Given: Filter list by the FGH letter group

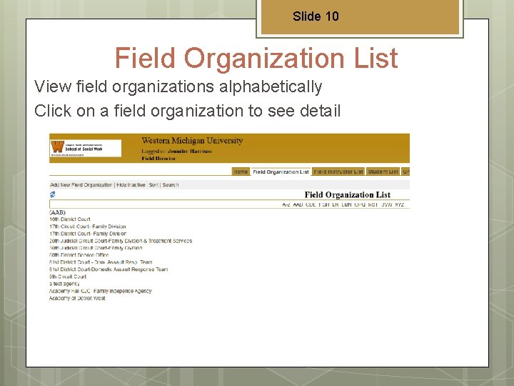Looking at the screenshot, I should pos(324,204).
